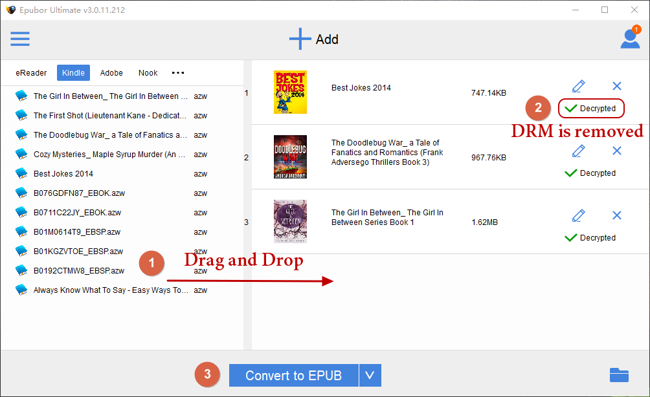Click the Best Jokes 2014 cover thumbnail
The image size is (650, 397).
pyautogui.click(x=290, y=92)
